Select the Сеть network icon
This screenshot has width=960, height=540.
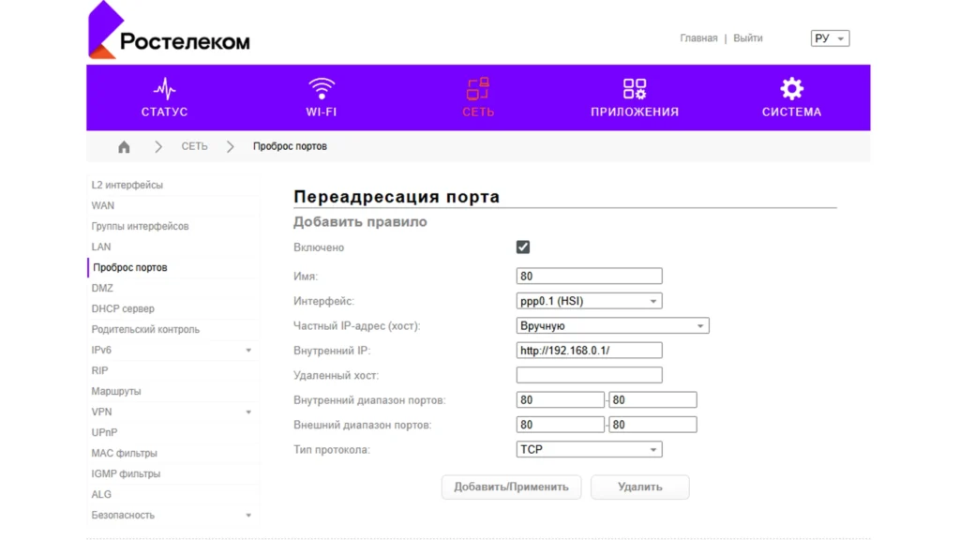[478, 89]
